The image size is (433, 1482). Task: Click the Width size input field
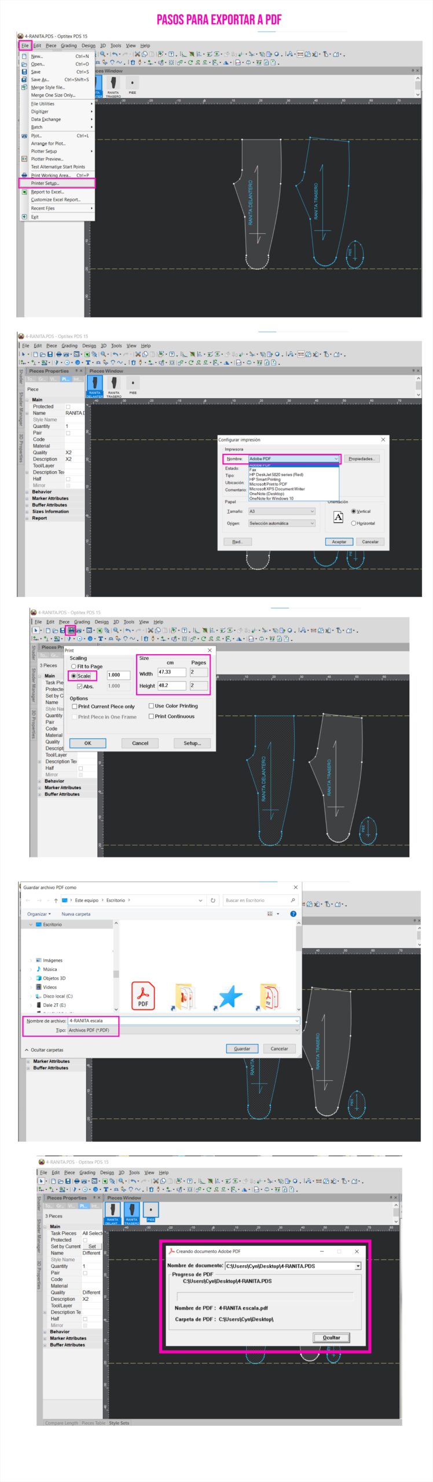tap(171, 672)
